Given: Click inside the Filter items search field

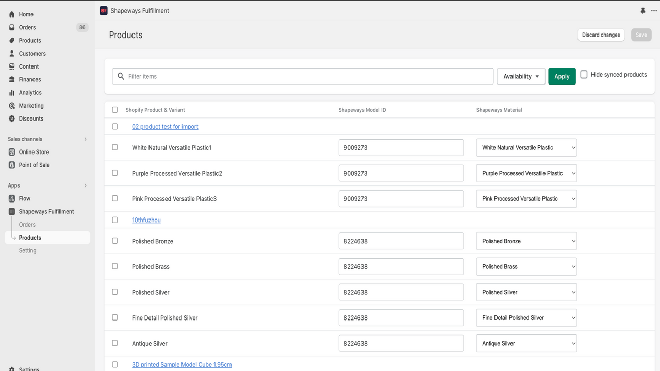Looking at the screenshot, I should [302, 76].
